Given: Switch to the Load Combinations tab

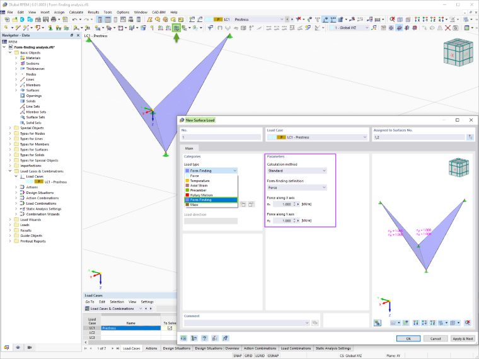Looking at the screenshot, I should pos(296,348).
